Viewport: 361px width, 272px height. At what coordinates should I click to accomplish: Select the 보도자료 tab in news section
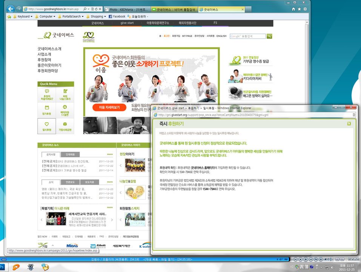(x=89, y=182)
